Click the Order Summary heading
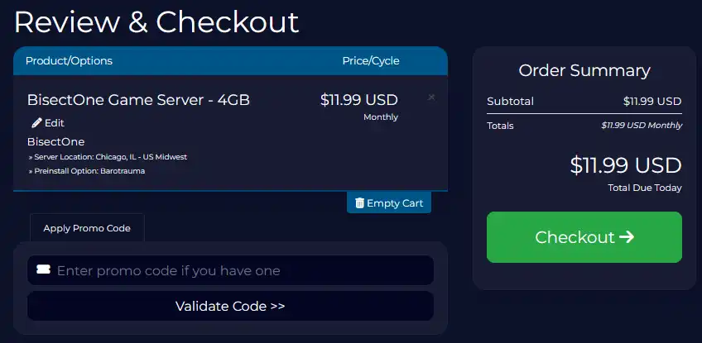Image resolution: width=702 pixels, height=343 pixels. coord(584,70)
